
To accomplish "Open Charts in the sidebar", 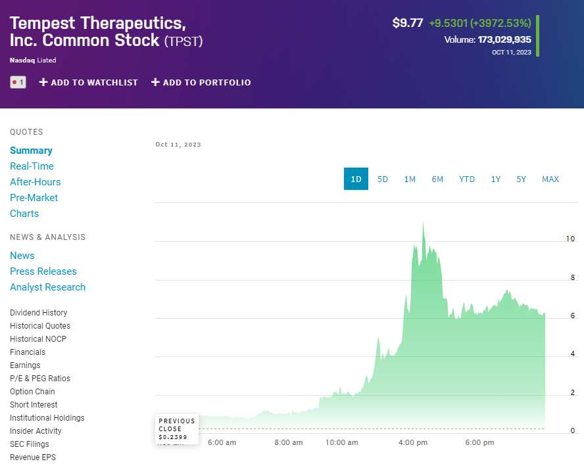I will [24, 214].
